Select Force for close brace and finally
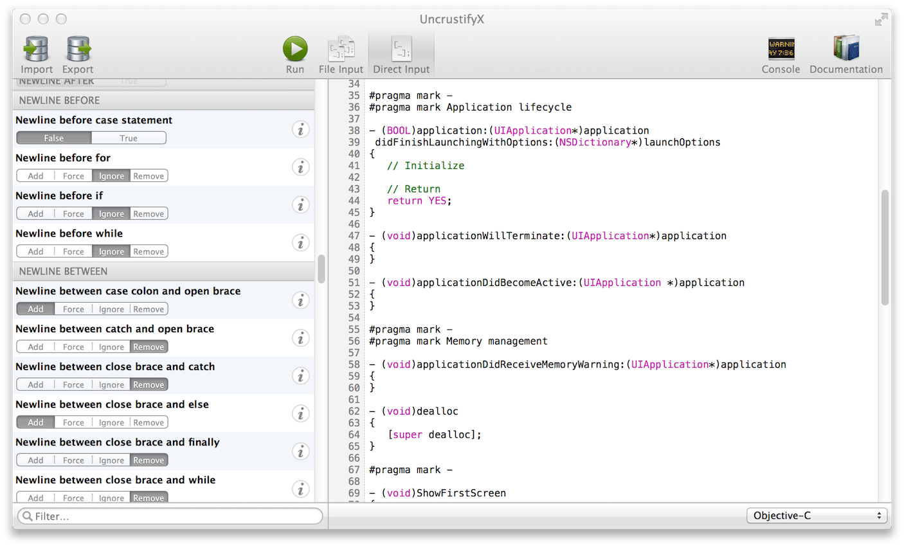Viewport: 904px width, 547px height. (73, 461)
